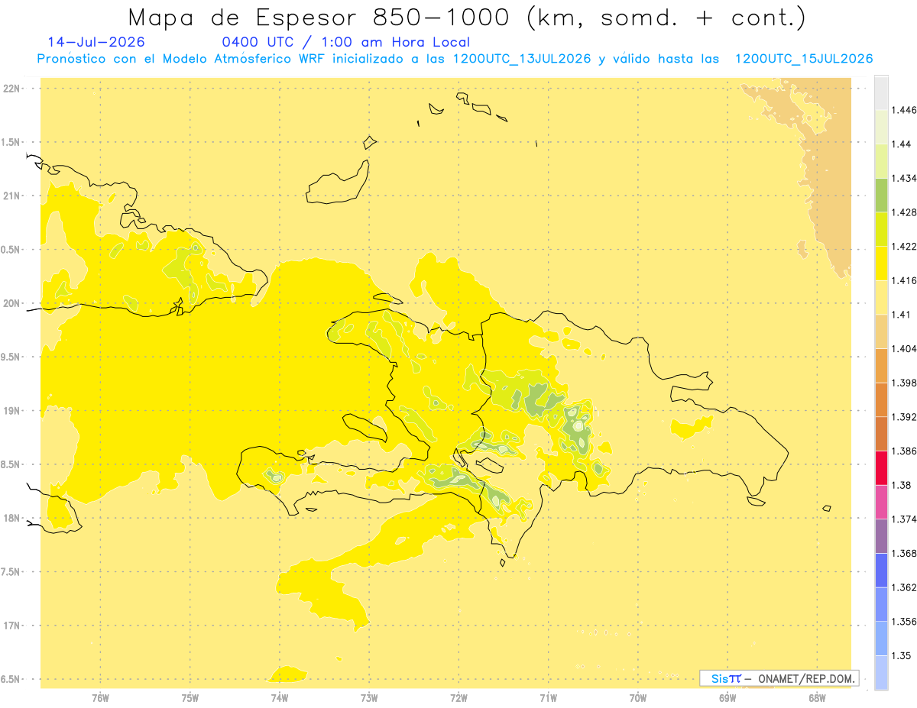Click the colorbar value '1.41'

[x=900, y=314]
